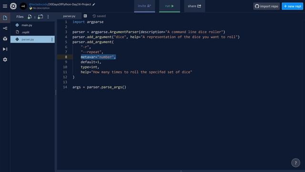The width and height of the screenshot is (305, 172).
Task: Open the Settings gear sidebar icon
Action: click(x=5, y=59)
